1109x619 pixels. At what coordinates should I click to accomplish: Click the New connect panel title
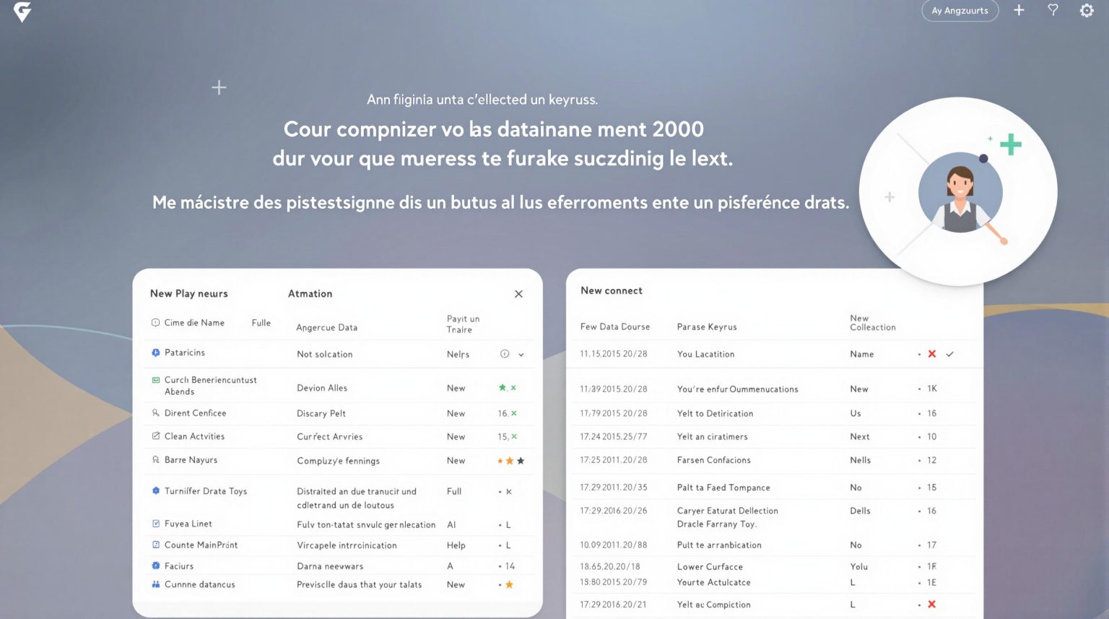612,290
